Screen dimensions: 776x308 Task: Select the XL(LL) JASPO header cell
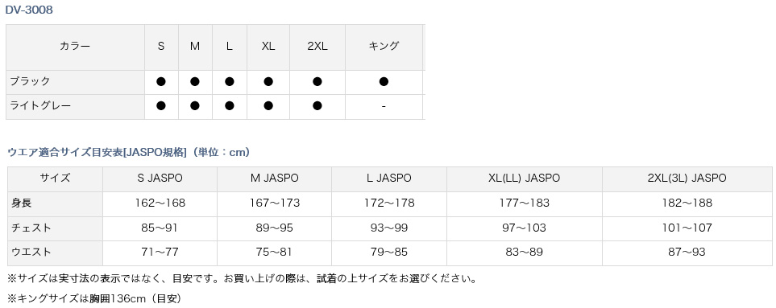click(x=524, y=179)
